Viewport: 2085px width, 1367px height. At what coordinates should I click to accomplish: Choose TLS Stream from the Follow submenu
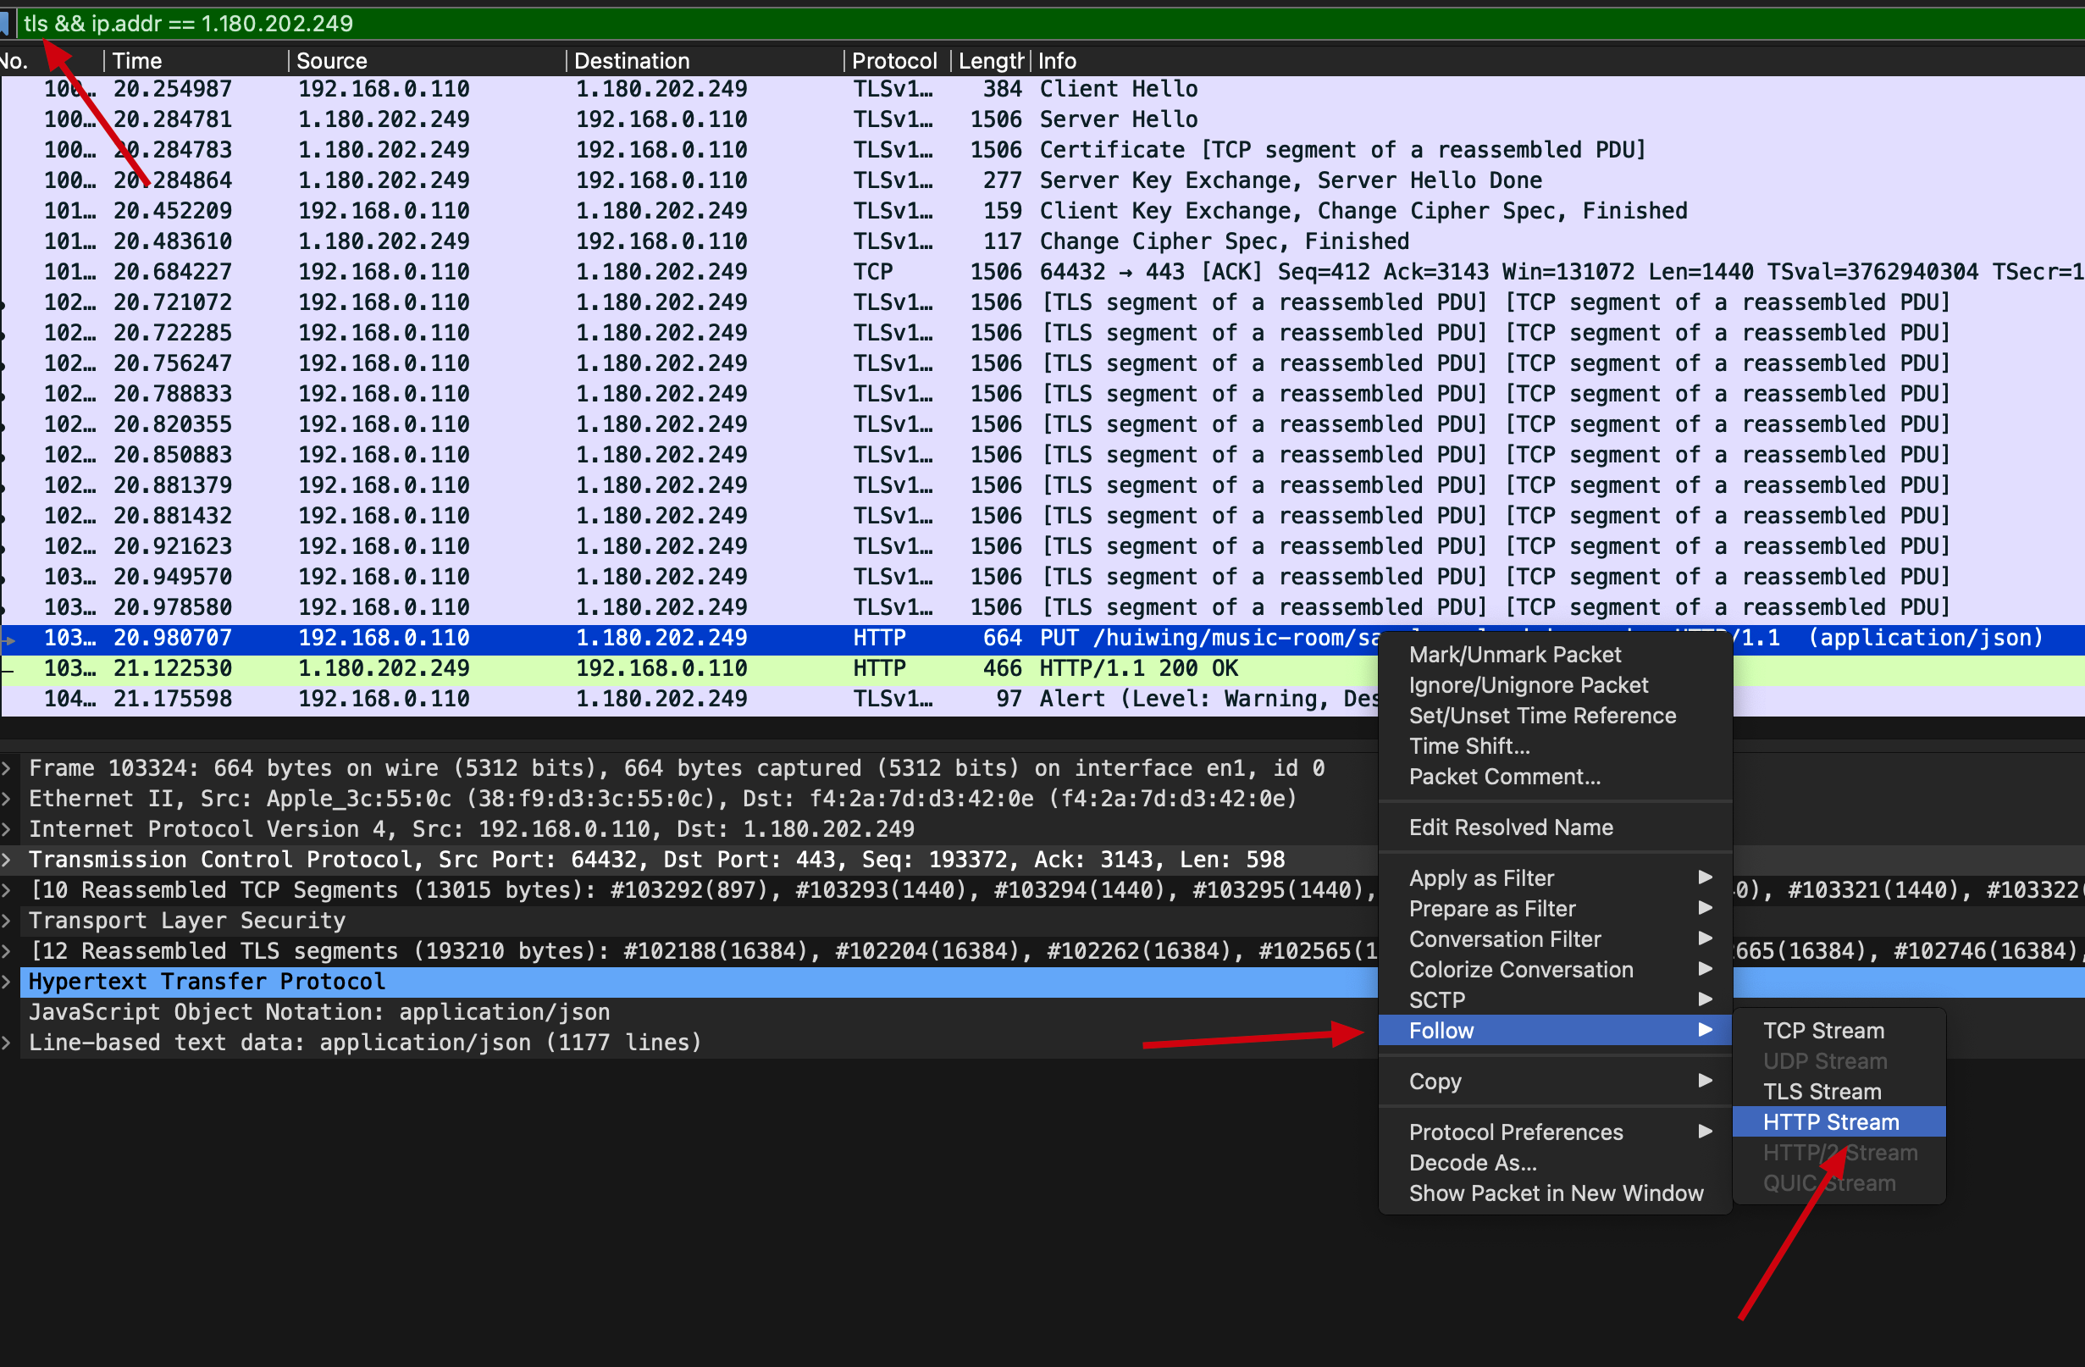coord(1822,1091)
